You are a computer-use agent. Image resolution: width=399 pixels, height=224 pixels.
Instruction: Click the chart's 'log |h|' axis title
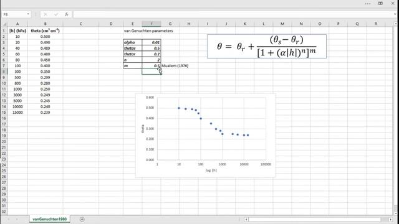211,170
